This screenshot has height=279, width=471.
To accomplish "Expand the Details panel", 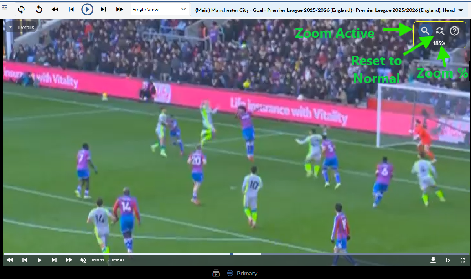I will (21, 27).
